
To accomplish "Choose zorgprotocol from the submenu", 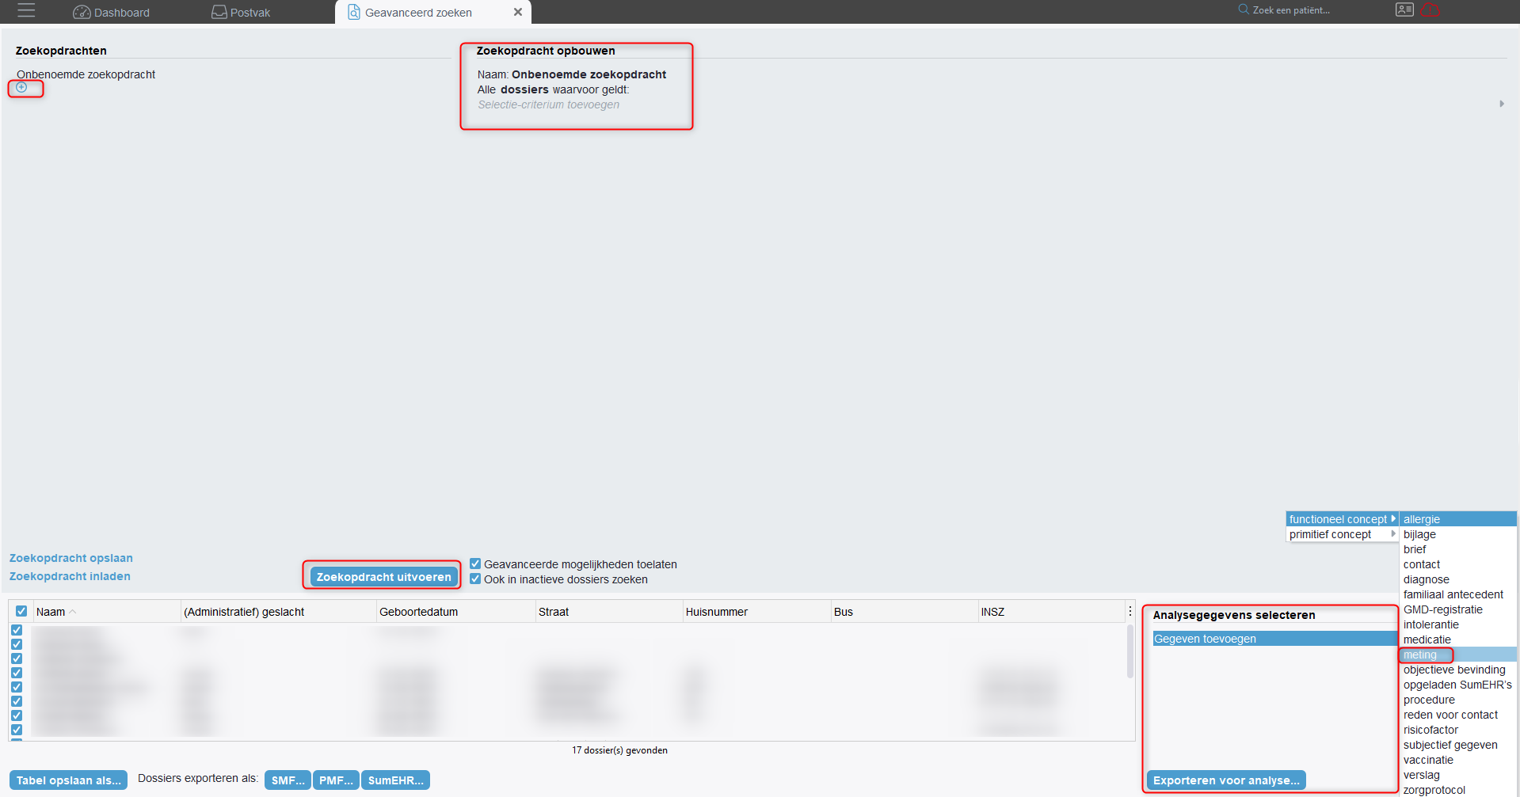I will pos(1458,790).
